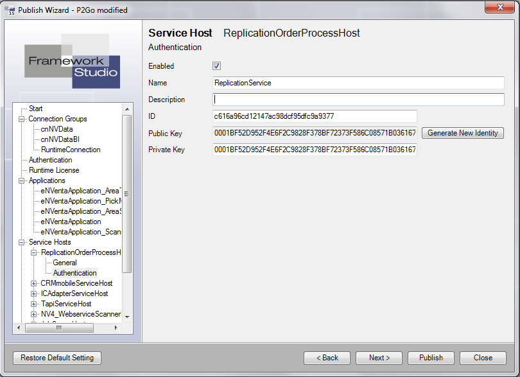This screenshot has width=520, height=377.
Task: Select the CRMmobileServiceHost tree item
Action: [x=76, y=283]
